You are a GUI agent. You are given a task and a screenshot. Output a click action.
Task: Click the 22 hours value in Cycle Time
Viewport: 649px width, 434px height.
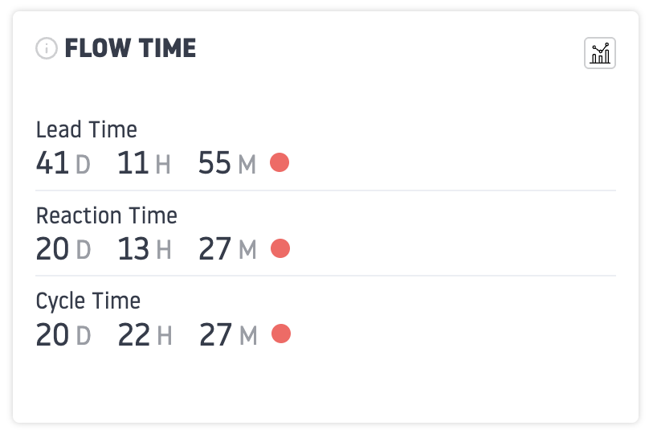pos(134,334)
